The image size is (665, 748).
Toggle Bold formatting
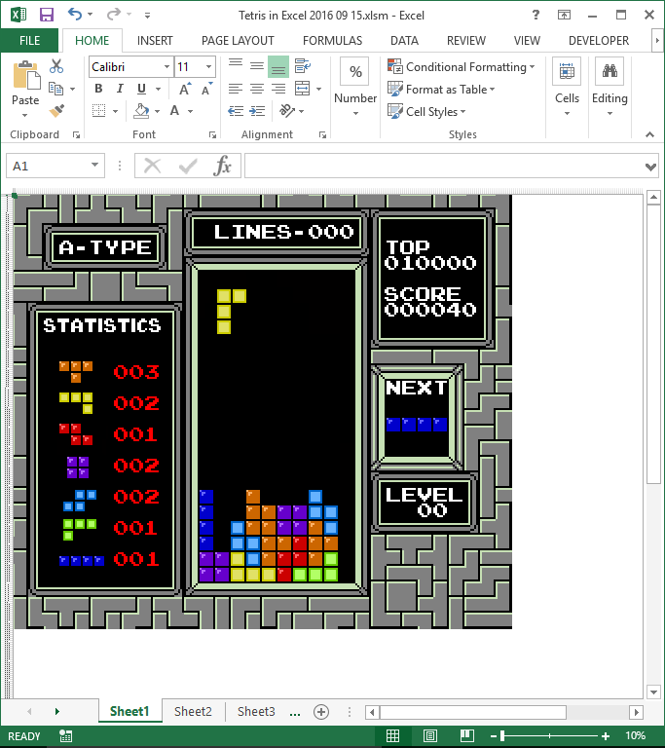click(98, 89)
